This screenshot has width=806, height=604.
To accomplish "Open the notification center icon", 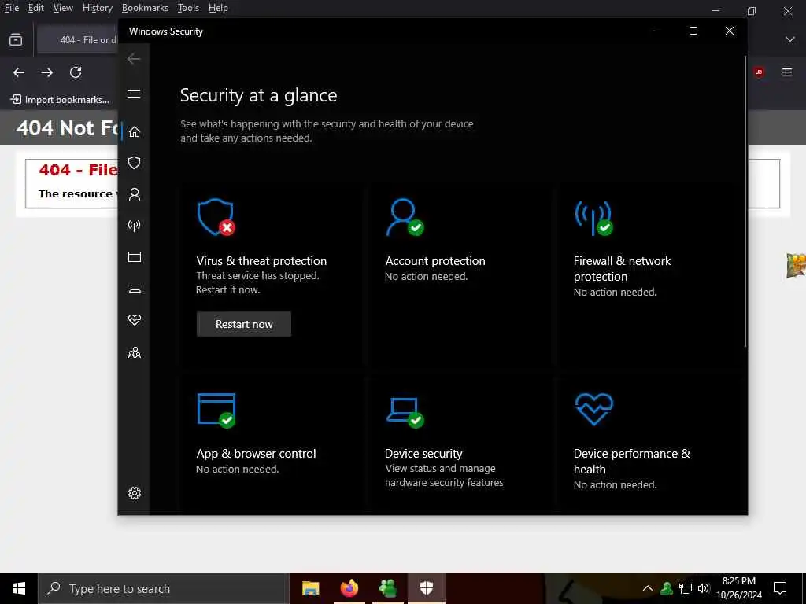I will click(x=780, y=588).
